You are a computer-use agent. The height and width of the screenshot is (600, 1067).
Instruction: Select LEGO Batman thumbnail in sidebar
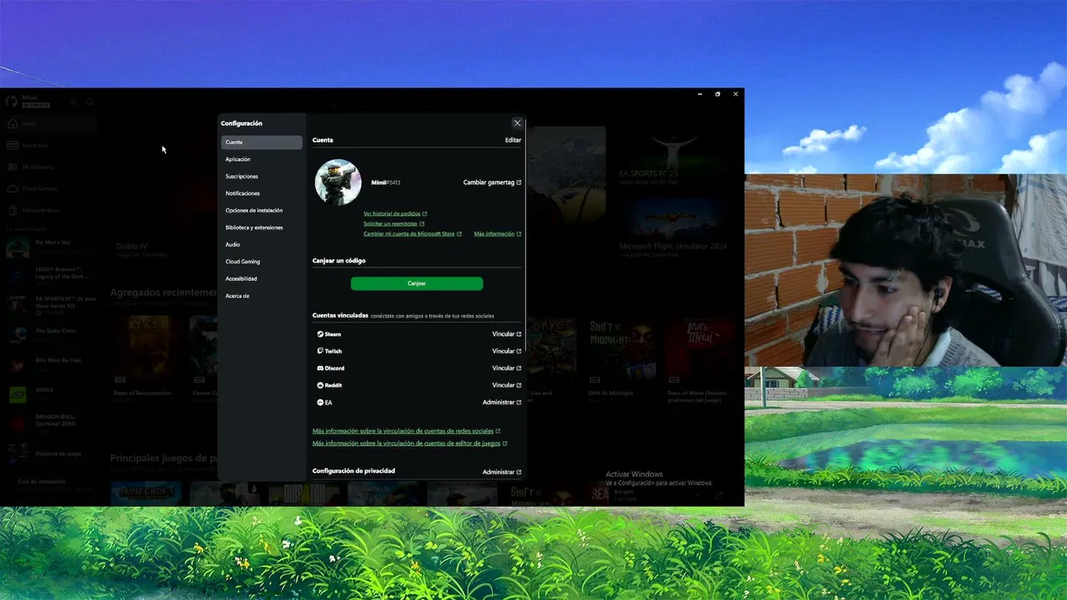click(18, 276)
